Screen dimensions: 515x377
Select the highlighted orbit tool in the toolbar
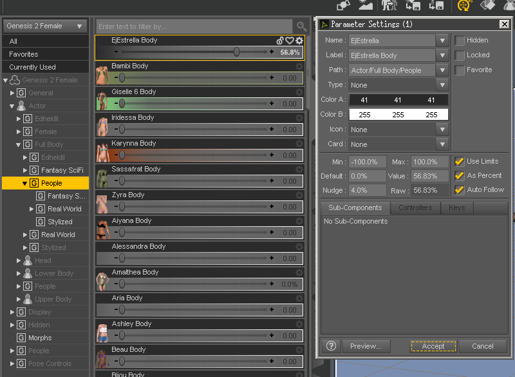click(462, 6)
